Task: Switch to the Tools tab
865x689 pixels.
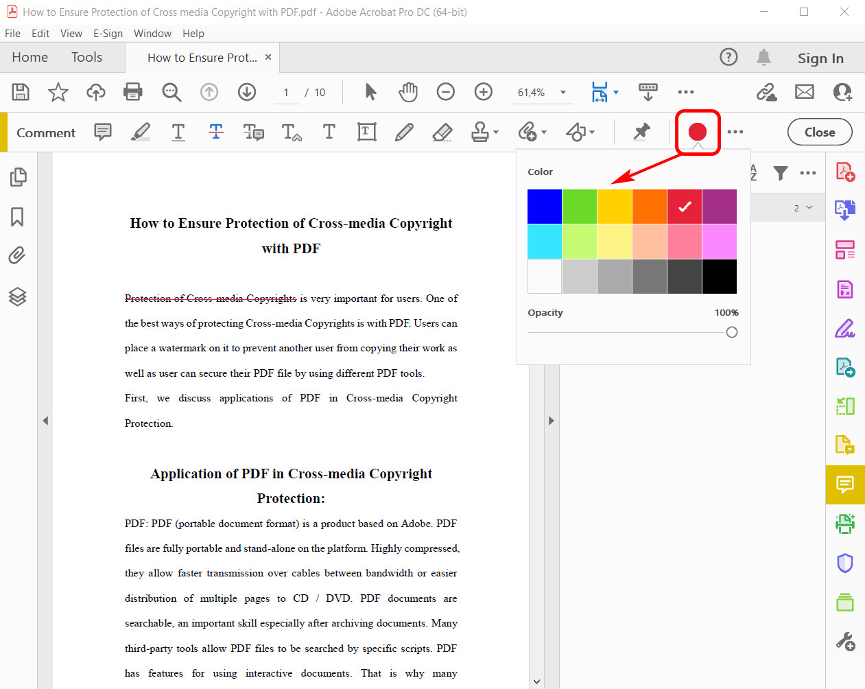Action: coord(86,58)
